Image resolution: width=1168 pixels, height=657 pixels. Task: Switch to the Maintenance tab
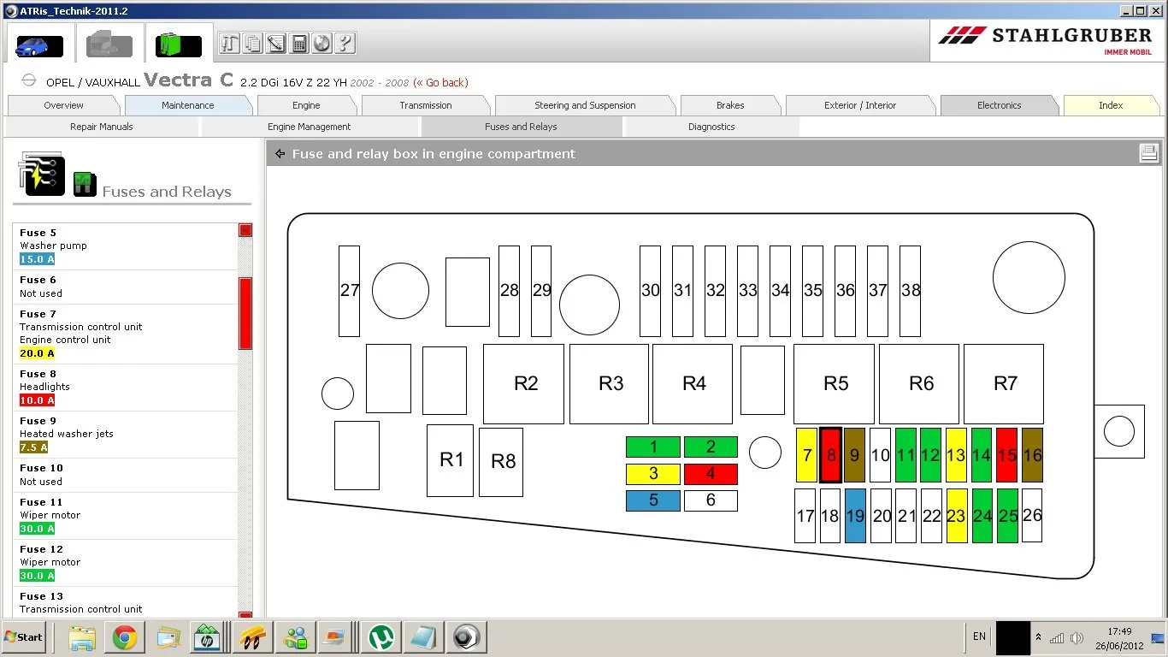click(188, 105)
